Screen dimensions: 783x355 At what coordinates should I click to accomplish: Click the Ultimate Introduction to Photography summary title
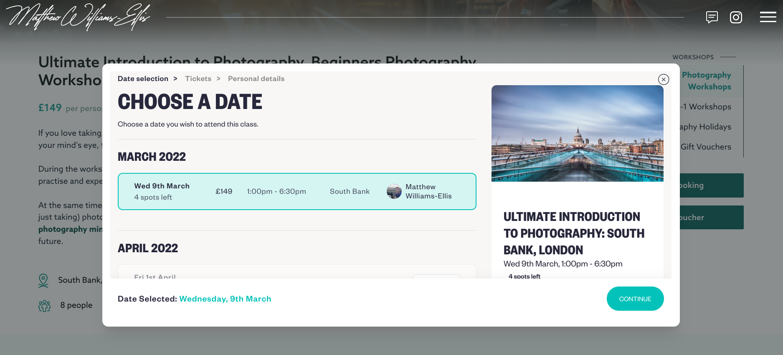point(574,233)
